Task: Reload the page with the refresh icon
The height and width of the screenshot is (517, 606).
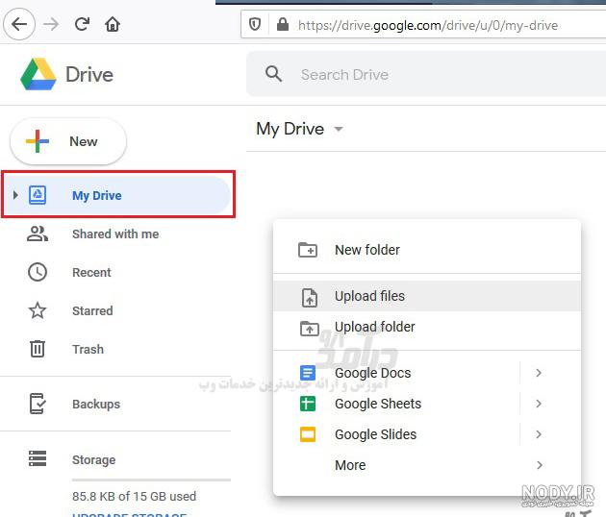Action: tap(82, 24)
